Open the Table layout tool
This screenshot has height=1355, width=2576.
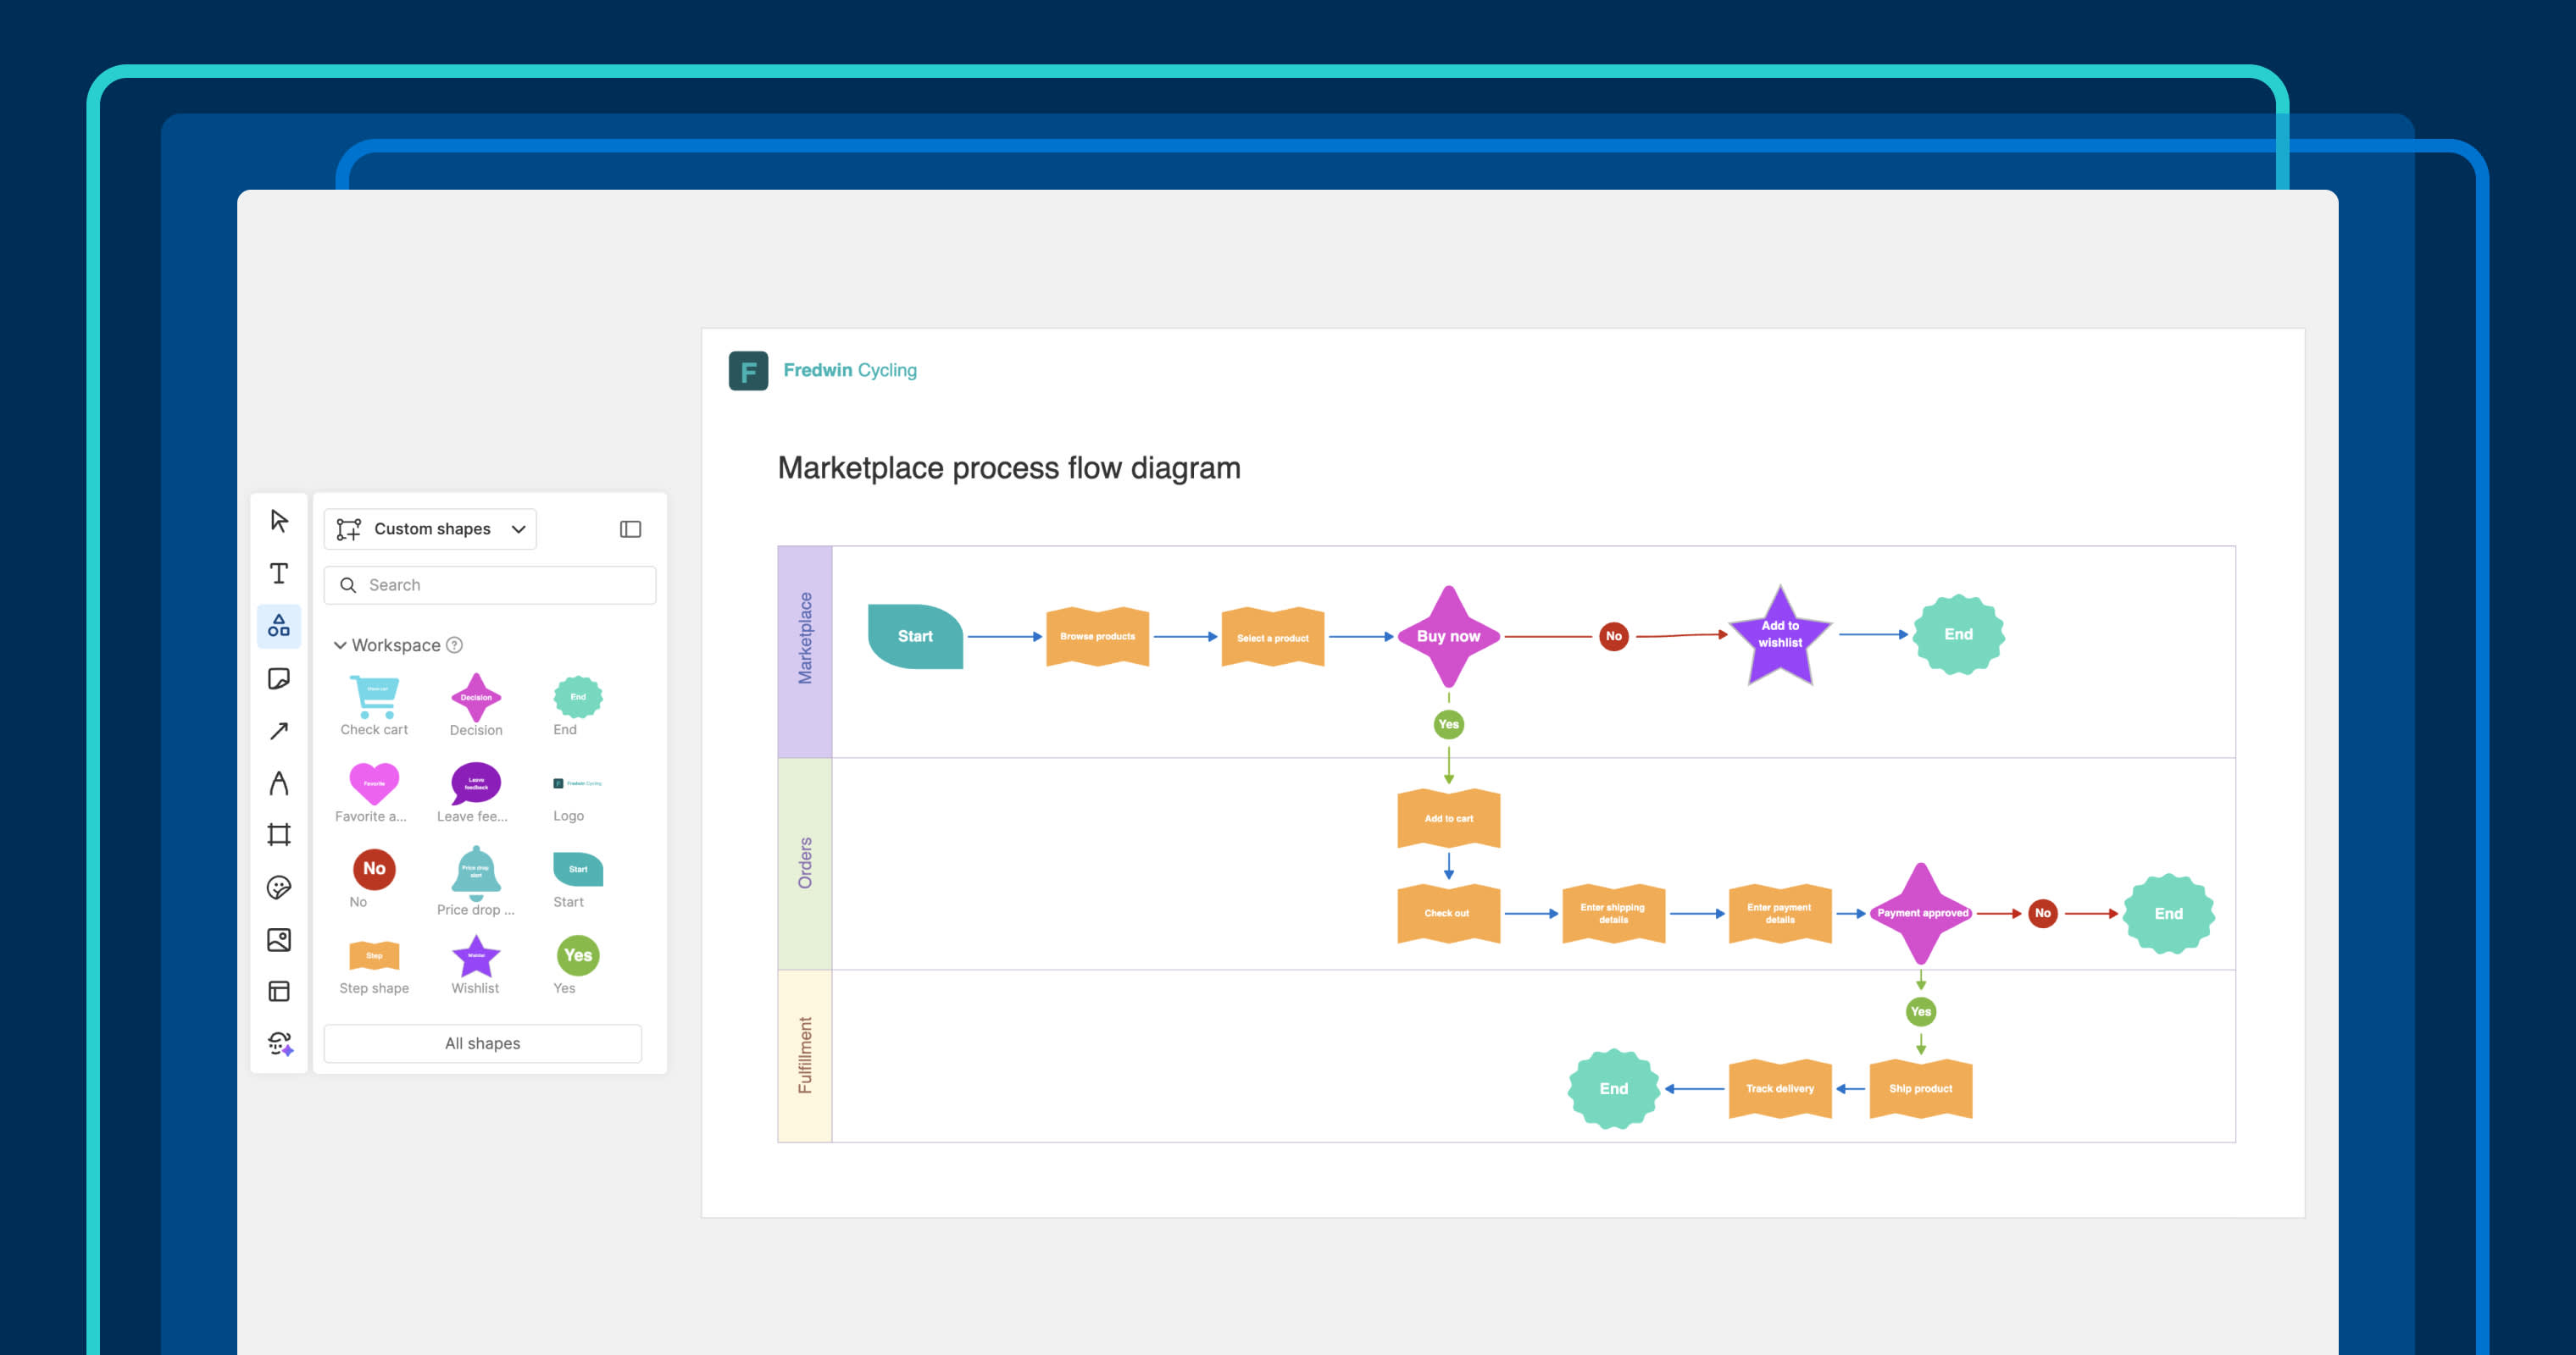pos(279,990)
